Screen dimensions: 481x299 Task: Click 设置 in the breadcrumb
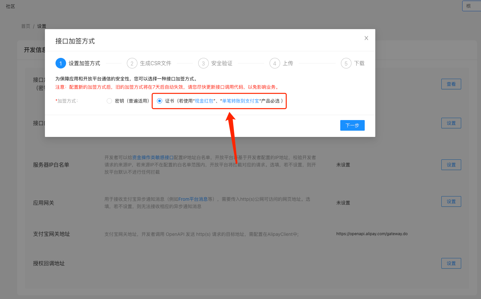pos(42,26)
